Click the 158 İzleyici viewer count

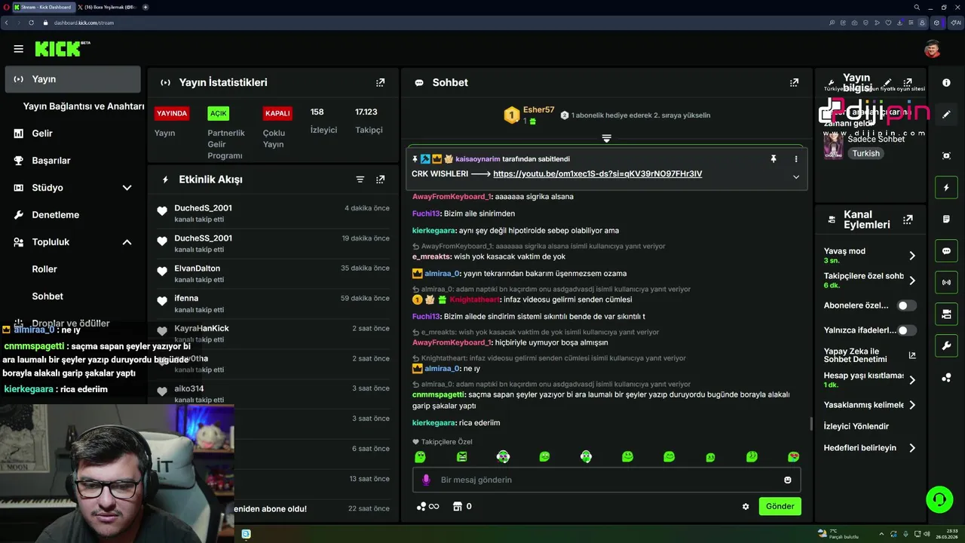click(x=323, y=121)
